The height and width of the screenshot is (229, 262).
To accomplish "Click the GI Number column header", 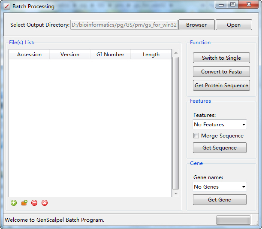I will click(110, 55).
